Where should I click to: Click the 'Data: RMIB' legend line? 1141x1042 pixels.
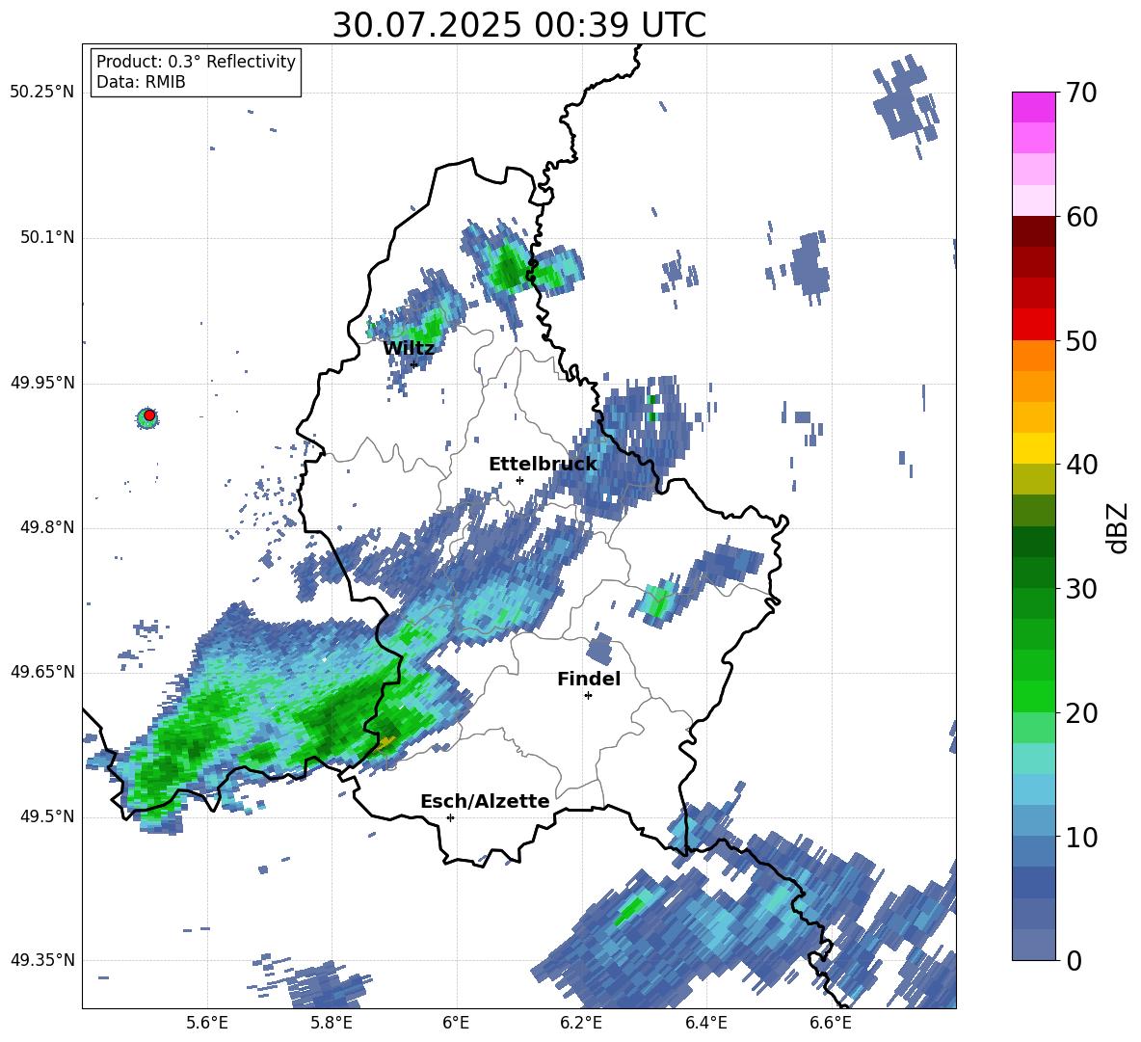tap(141, 82)
